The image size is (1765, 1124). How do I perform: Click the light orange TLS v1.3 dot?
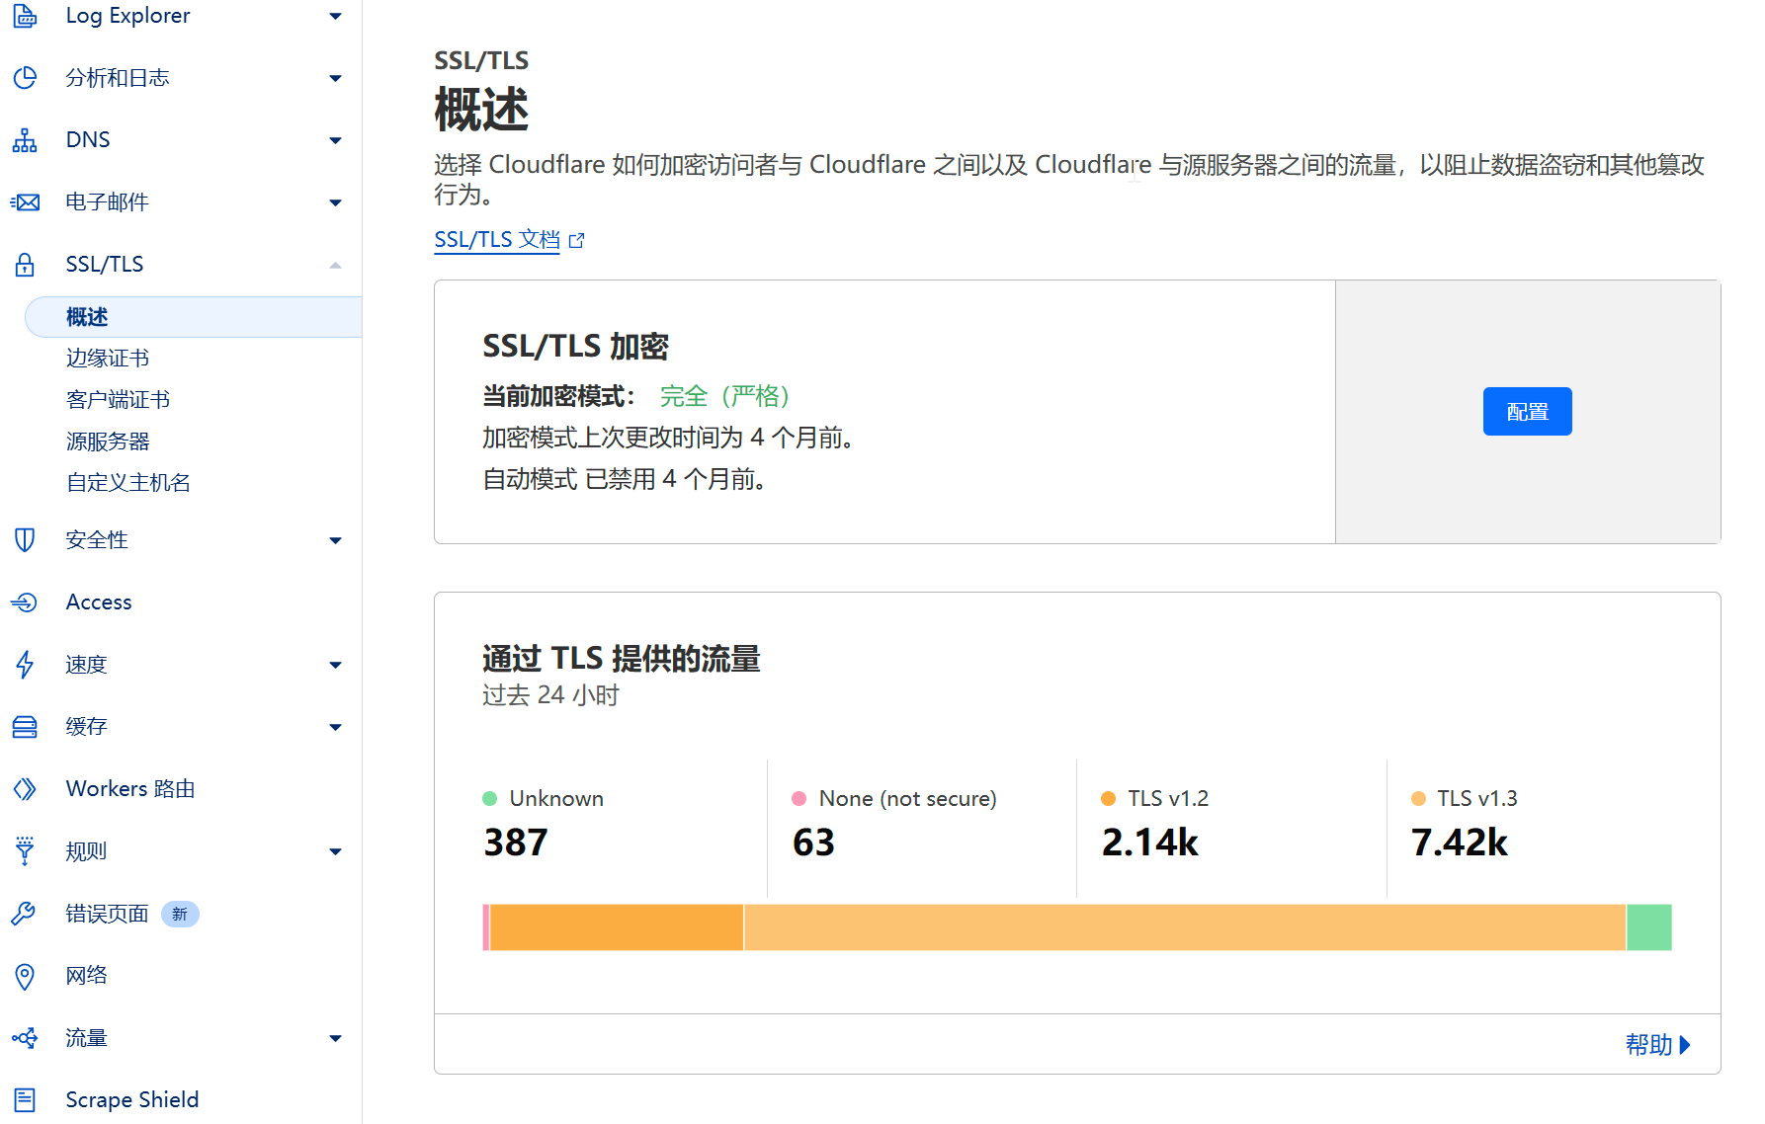1418,799
